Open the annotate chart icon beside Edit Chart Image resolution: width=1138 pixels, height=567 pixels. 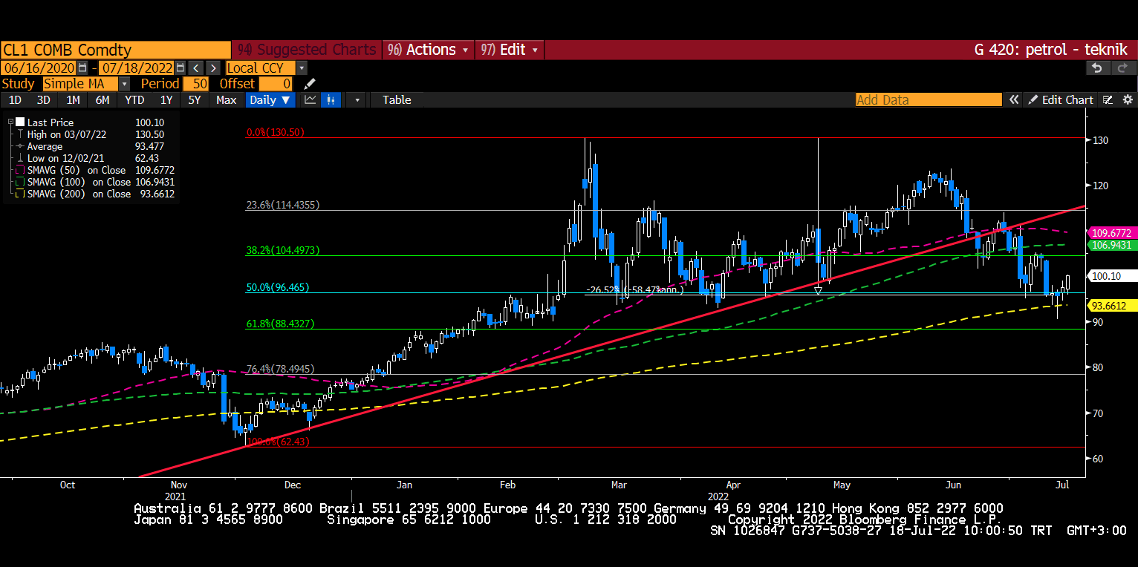click(1108, 100)
